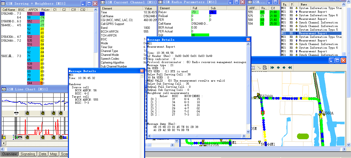Close the Handover Message Details window
The image size is (351, 158).
coord(142,71)
